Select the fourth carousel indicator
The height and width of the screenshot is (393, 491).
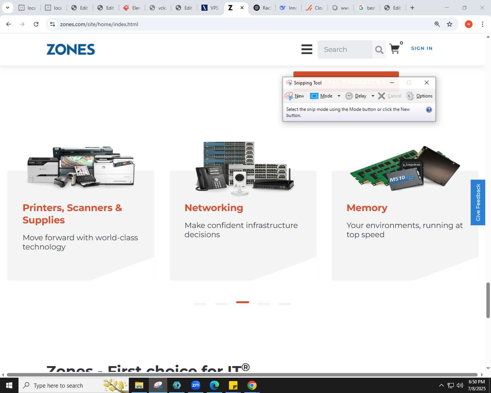pyautogui.click(x=264, y=304)
